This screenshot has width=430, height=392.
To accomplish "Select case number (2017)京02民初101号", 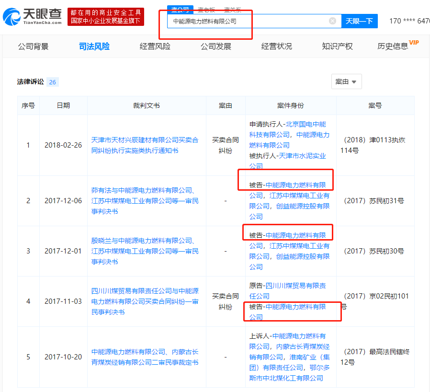I will pyautogui.click(x=374, y=301).
